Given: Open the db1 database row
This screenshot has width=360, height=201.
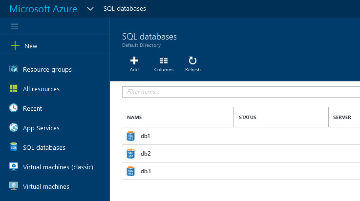Looking at the screenshot, I should point(145,136).
